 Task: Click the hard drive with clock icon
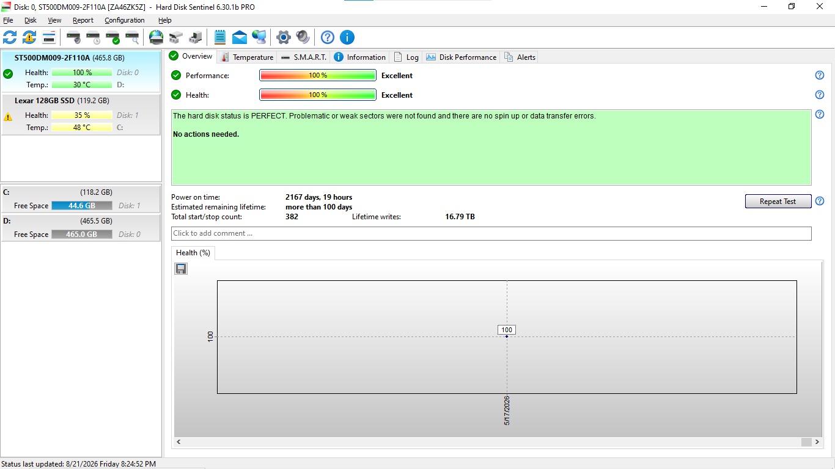coord(93,37)
